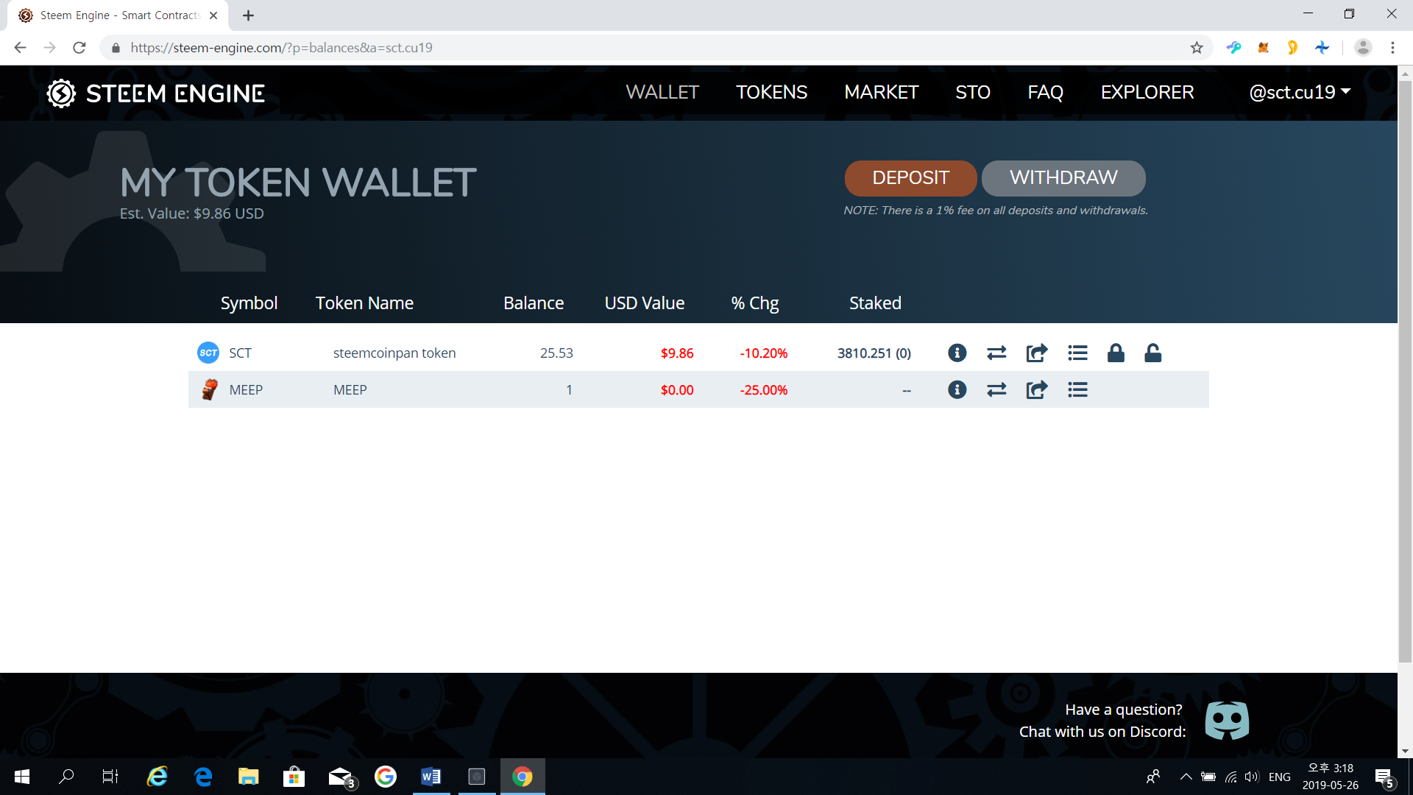Open MEEP transaction history list icon
Viewport: 1413px width, 795px height.
point(1077,389)
